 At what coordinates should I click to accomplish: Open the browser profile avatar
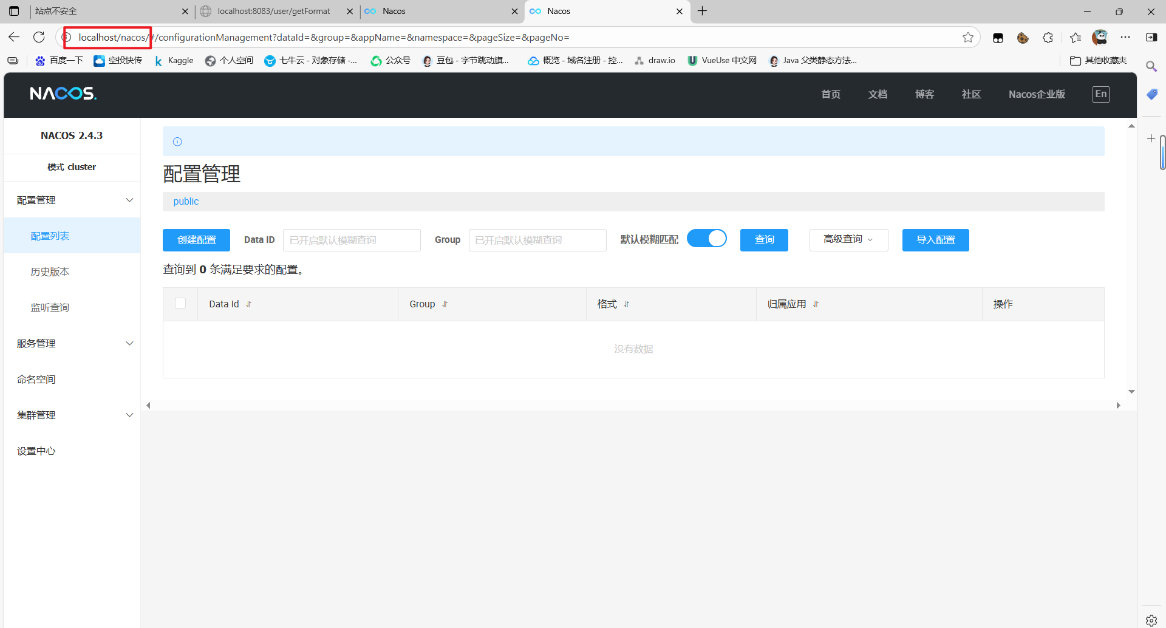click(x=1100, y=37)
